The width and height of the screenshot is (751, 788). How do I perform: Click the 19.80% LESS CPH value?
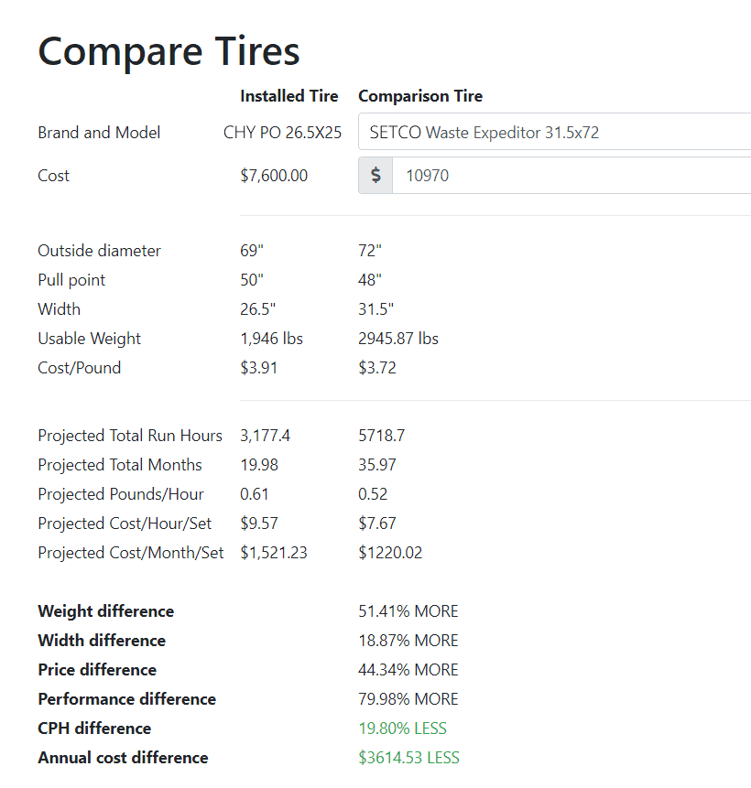click(402, 729)
